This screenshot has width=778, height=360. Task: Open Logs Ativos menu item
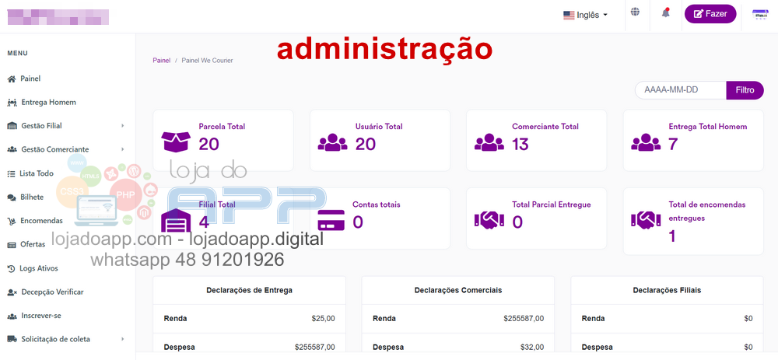tap(39, 268)
